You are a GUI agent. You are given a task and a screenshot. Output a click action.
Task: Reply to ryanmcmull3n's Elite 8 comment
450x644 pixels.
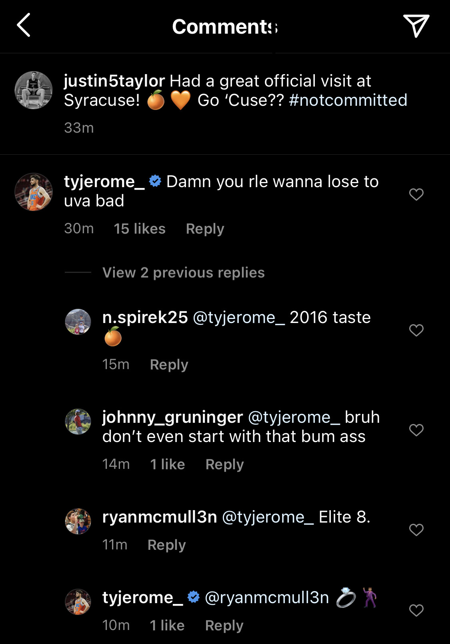tap(166, 545)
